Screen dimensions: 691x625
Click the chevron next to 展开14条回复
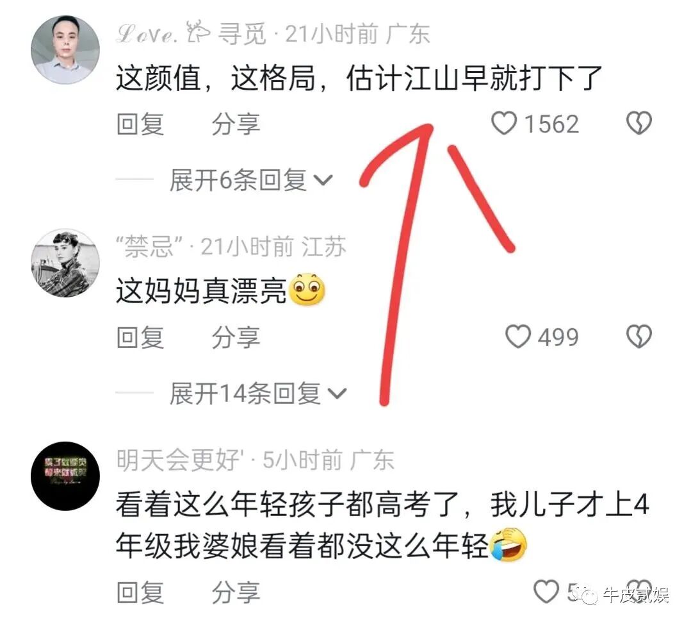337,394
